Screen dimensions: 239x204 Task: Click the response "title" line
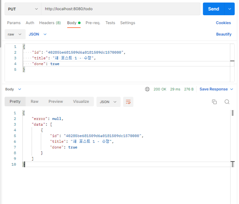point(82,141)
